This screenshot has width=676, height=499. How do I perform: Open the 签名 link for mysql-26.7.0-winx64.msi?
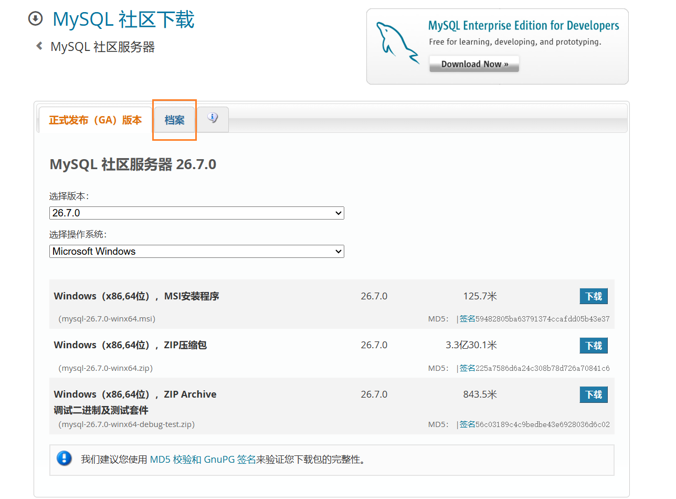[468, 319]
